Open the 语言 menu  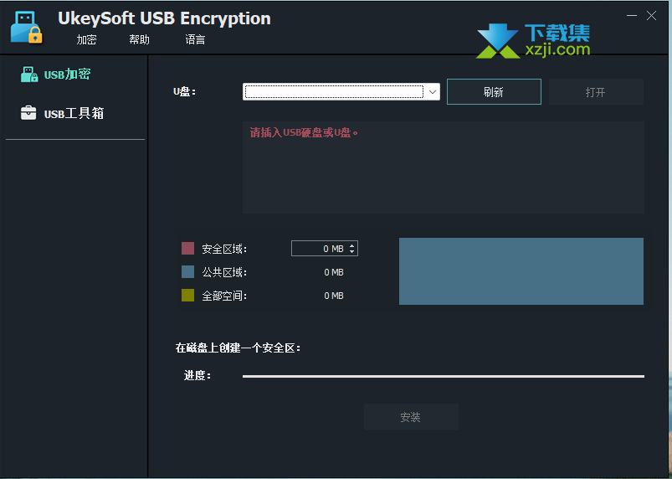pyautogui.click(x=195, y=40)
